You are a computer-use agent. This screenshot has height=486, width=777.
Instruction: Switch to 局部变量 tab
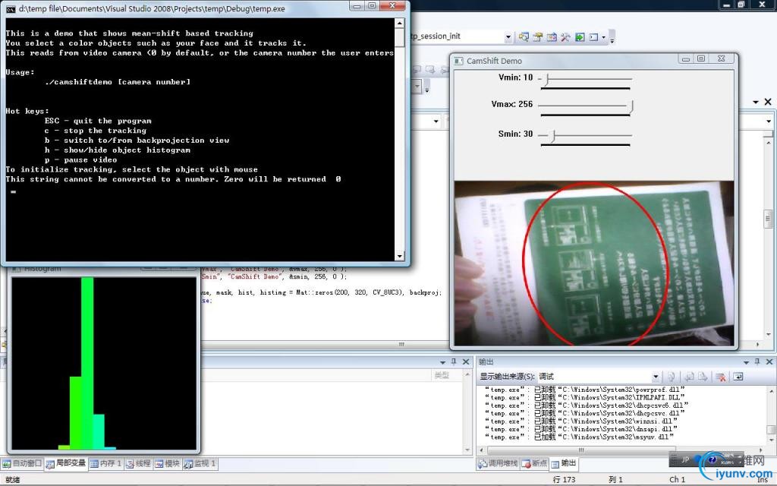(x=66, y=463)
